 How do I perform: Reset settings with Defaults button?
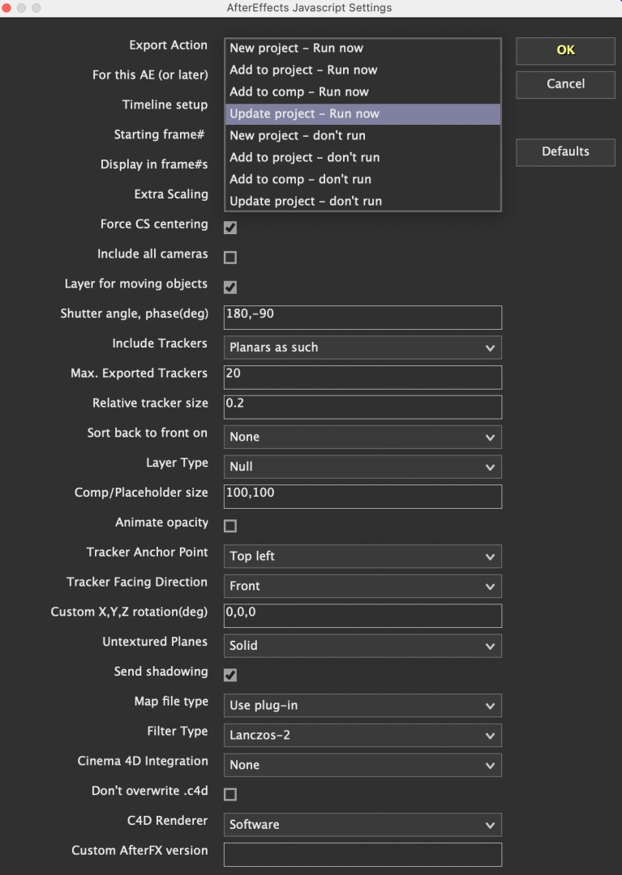point(565,152)
